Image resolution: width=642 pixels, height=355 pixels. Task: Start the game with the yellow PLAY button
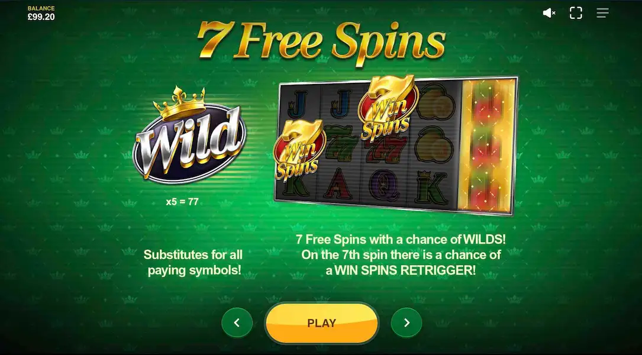click(x=321, y=323)
